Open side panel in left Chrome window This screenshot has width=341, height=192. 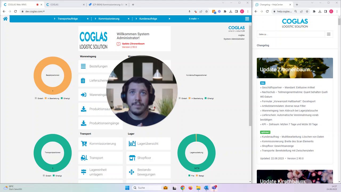[x=236, y=11]
